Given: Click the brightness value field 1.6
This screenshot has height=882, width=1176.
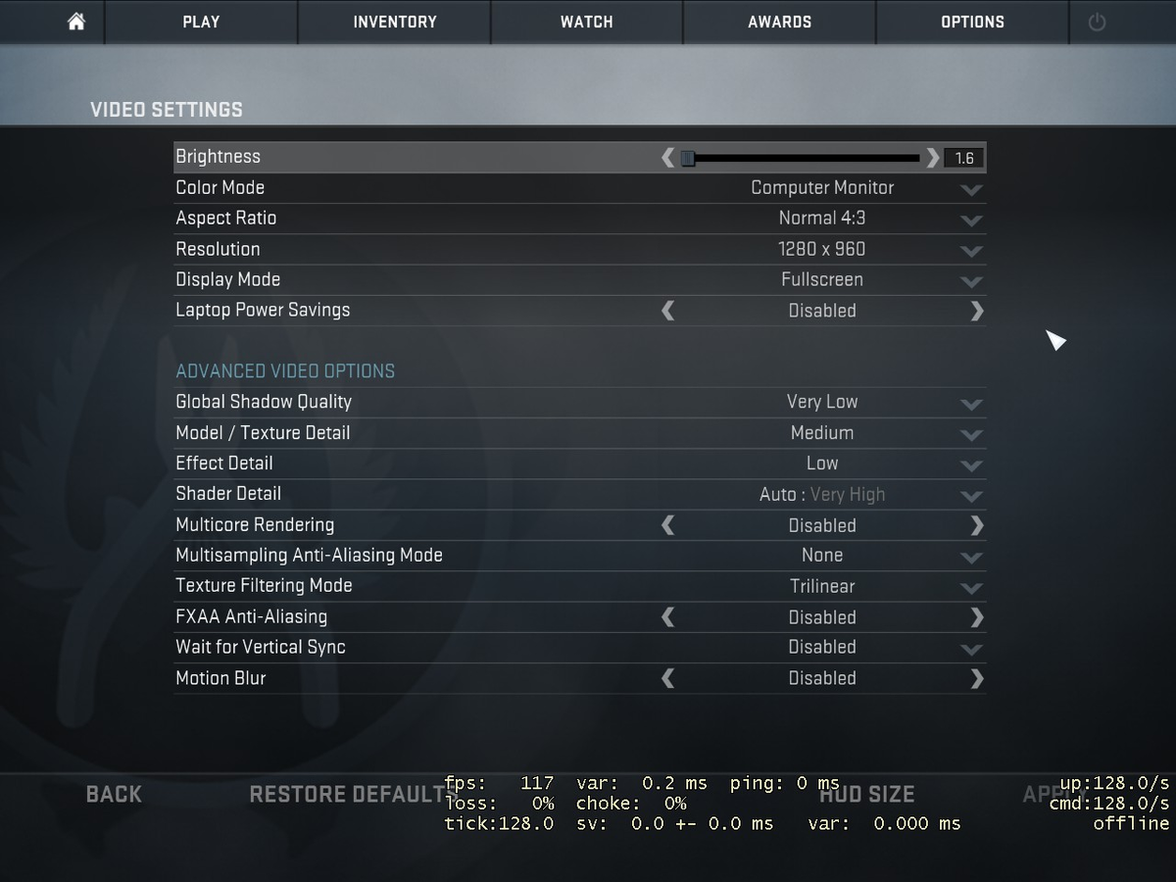Looking at the screenshot, I should pos(964,158).
